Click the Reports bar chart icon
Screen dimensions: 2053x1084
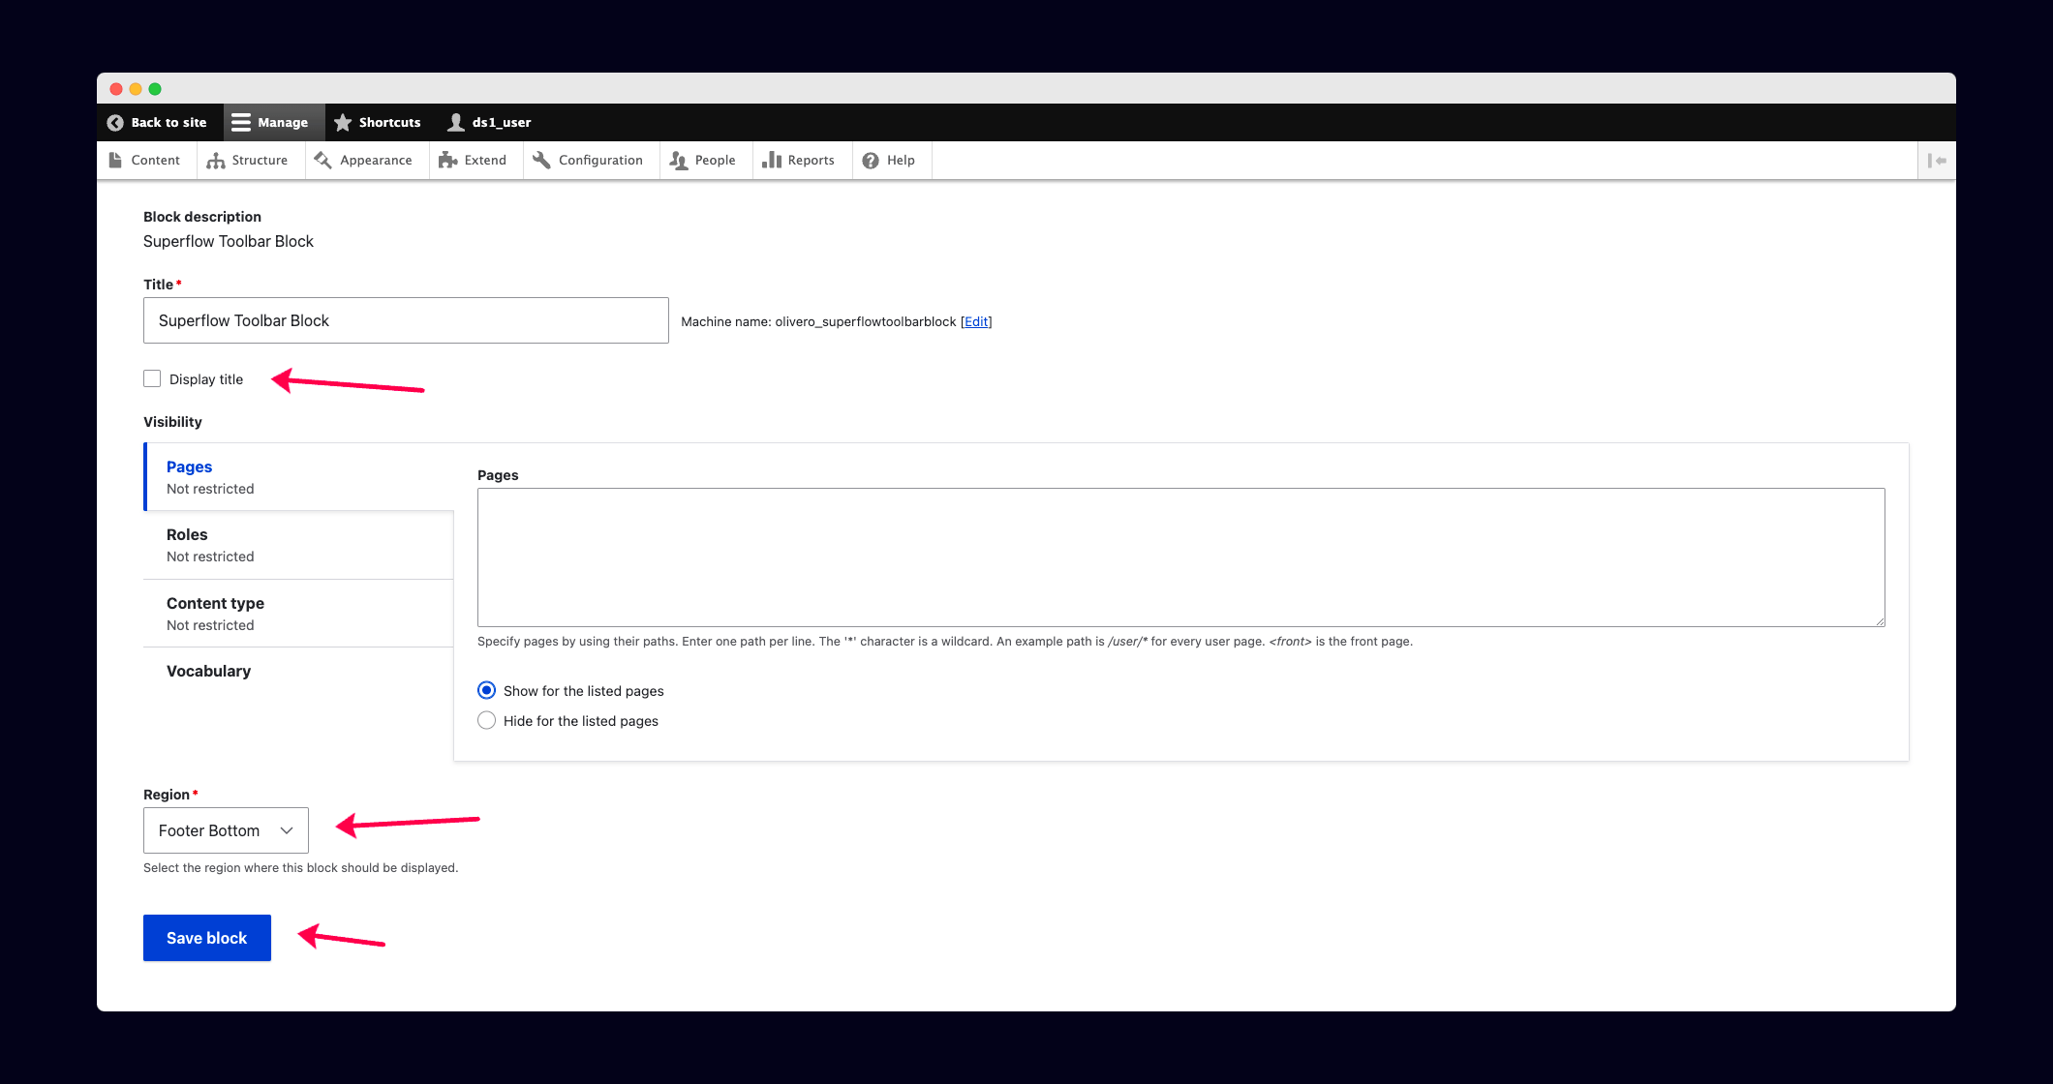772,160
